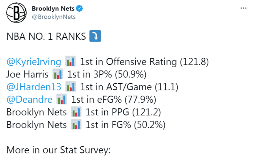Image resolution: width=253 pixels, height=159 pixels.
Task: Click bar chart emoji after @Deandre
Action: [62, 99]
